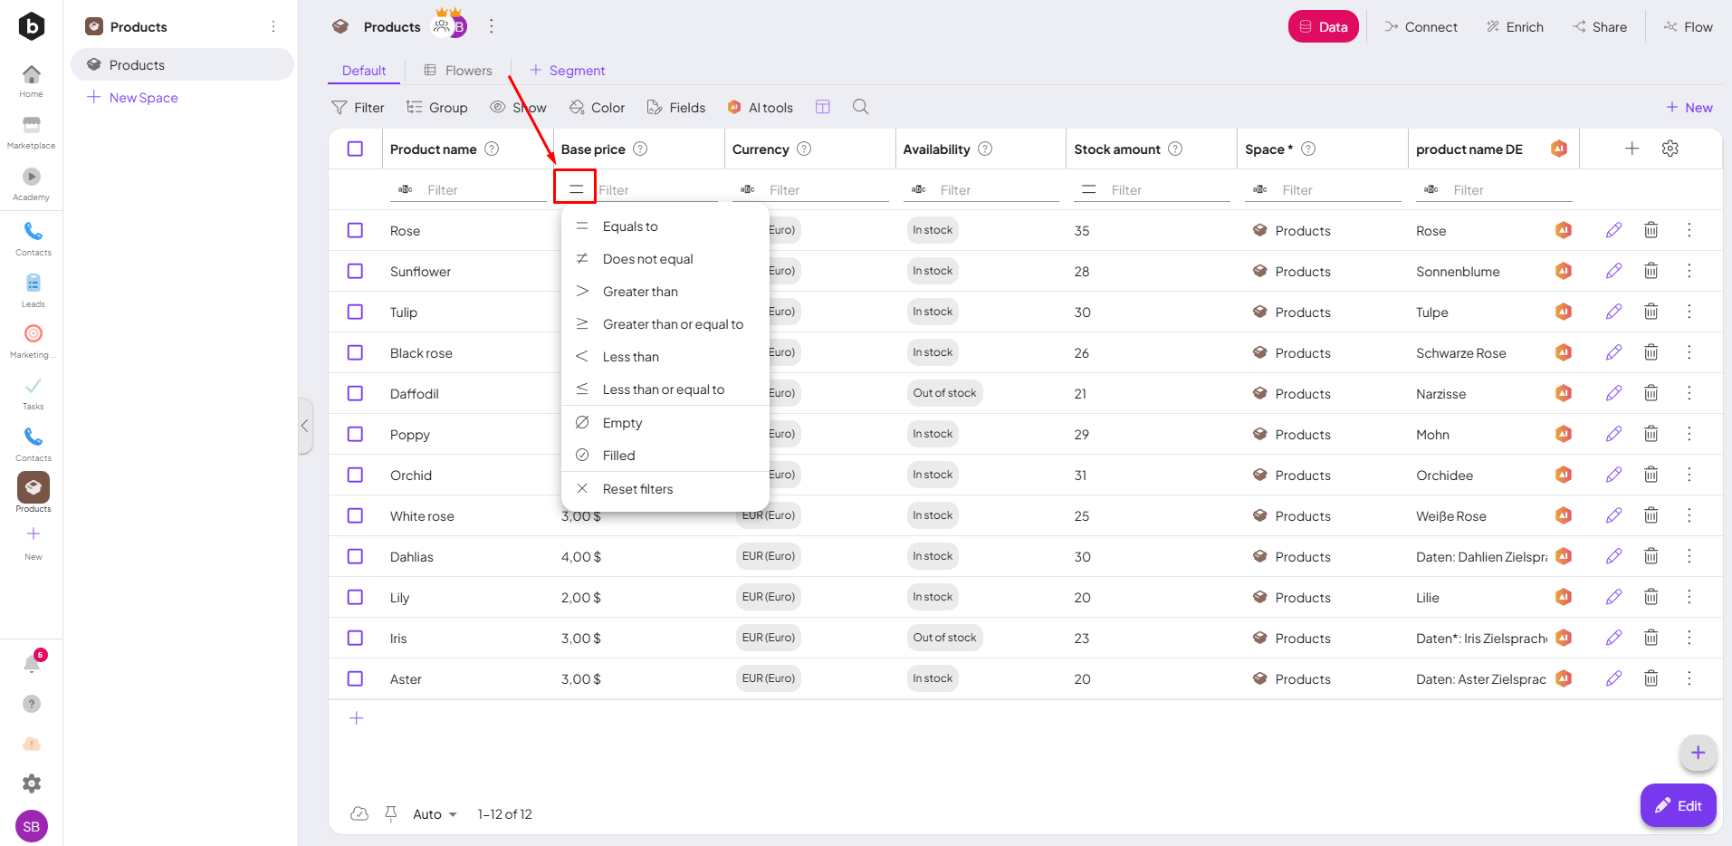This screenshot has width=1732, height=846.
Task: Open the Color toolbar option
Action: click(x=598, y=108)
